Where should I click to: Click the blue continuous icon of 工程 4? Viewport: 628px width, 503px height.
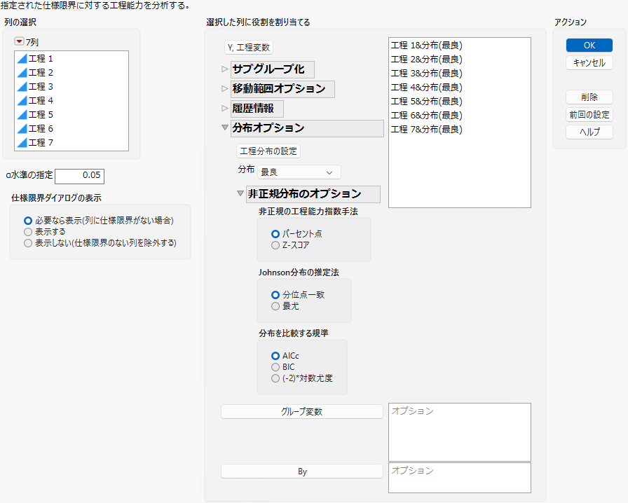pos(22,100)
